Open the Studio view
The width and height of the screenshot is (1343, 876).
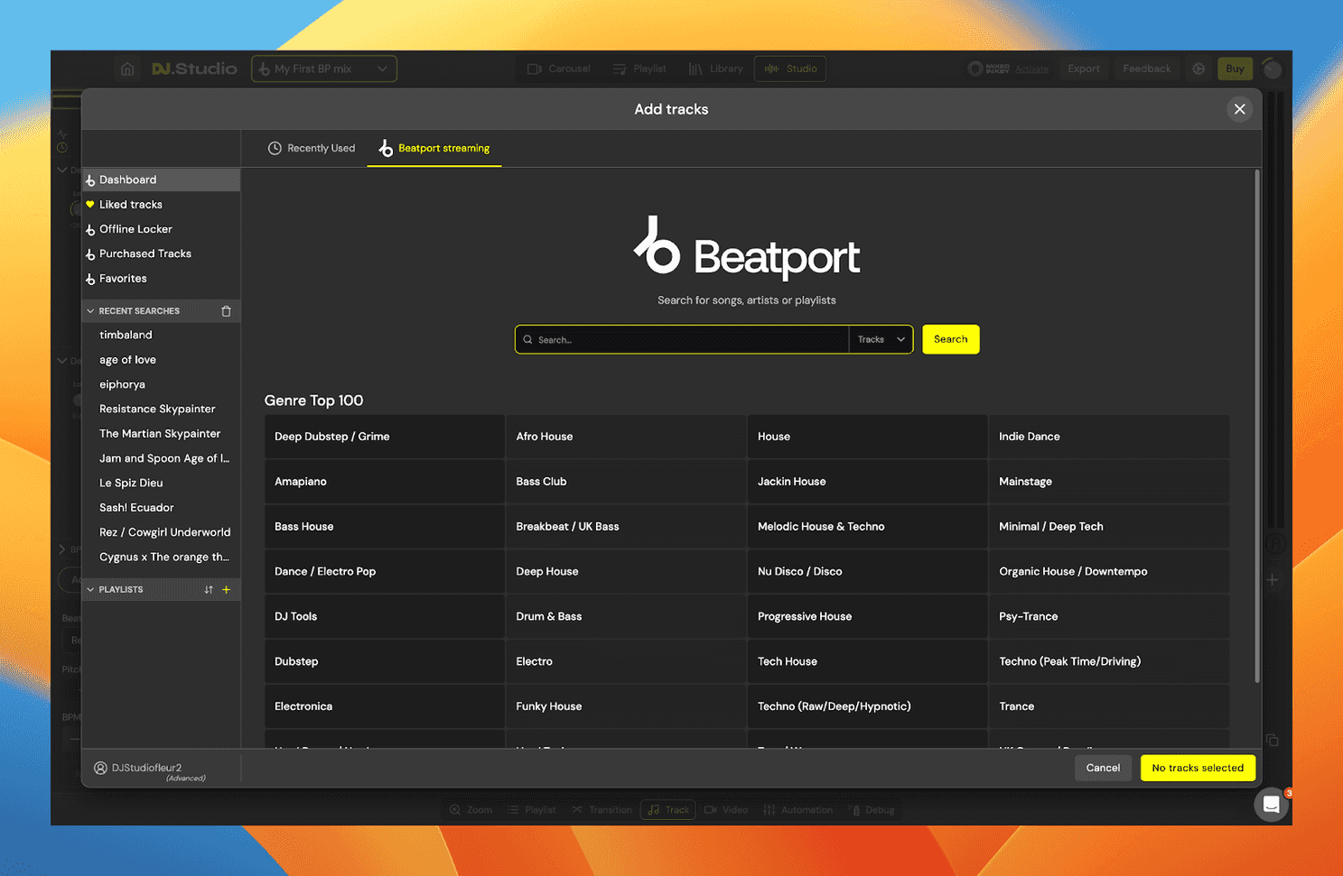789,69
